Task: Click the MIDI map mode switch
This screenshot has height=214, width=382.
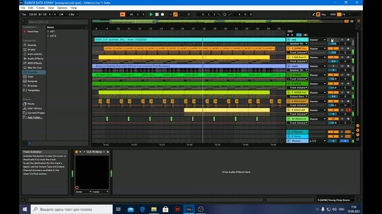Action: click(333, 14)
